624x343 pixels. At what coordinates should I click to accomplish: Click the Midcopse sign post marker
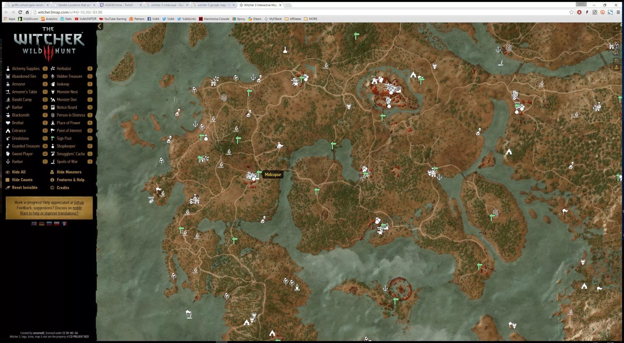pyautogui.click(x=259, y=173)
